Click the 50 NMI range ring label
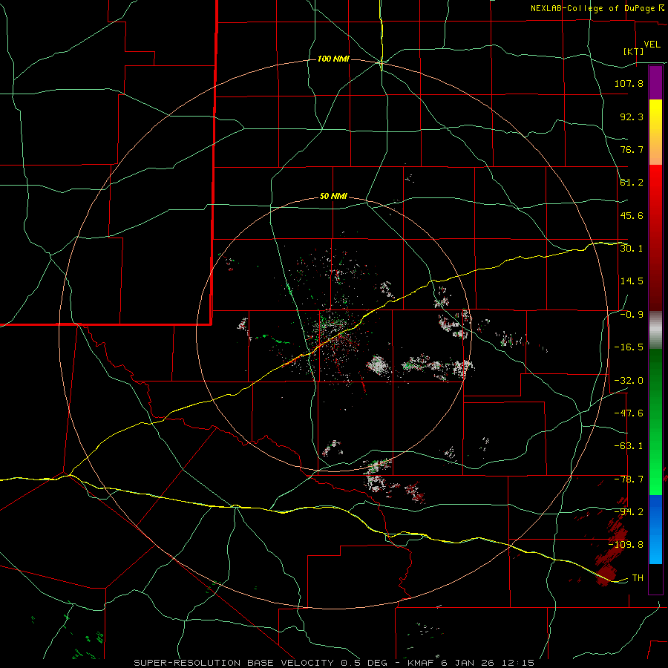Screen dimensions: 668x668 pos(333,197)
